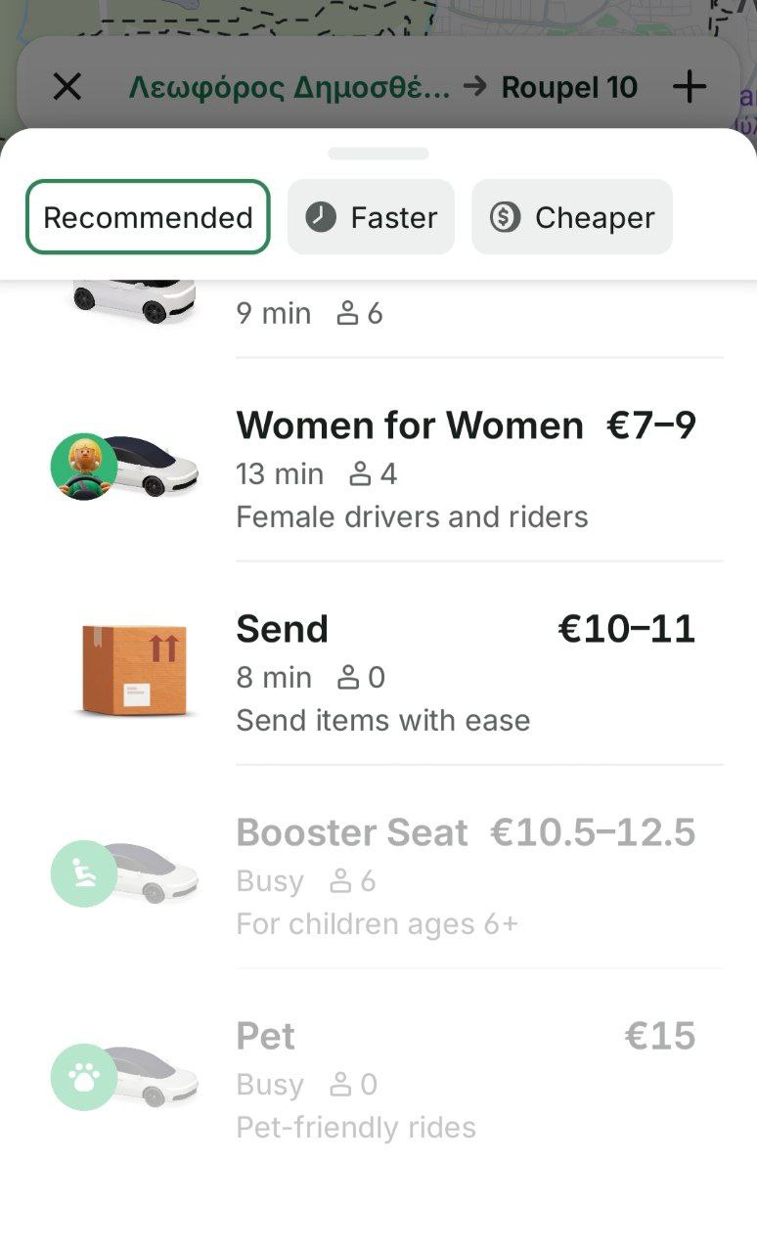Screen dimensions: 757x1252
Task: Select the Recommended filter tab
Action: 148,217
